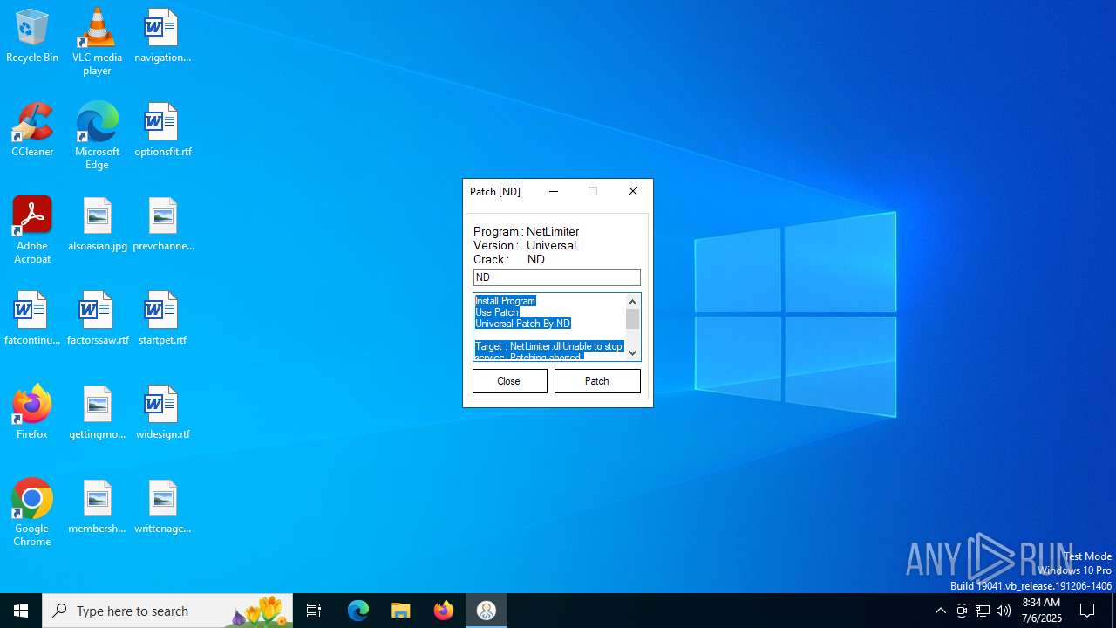
Task: Click the Patch button in dialog
Action: click(597, 381)
